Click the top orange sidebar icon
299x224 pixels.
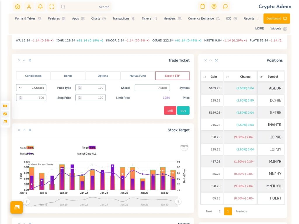click(5, 106)
